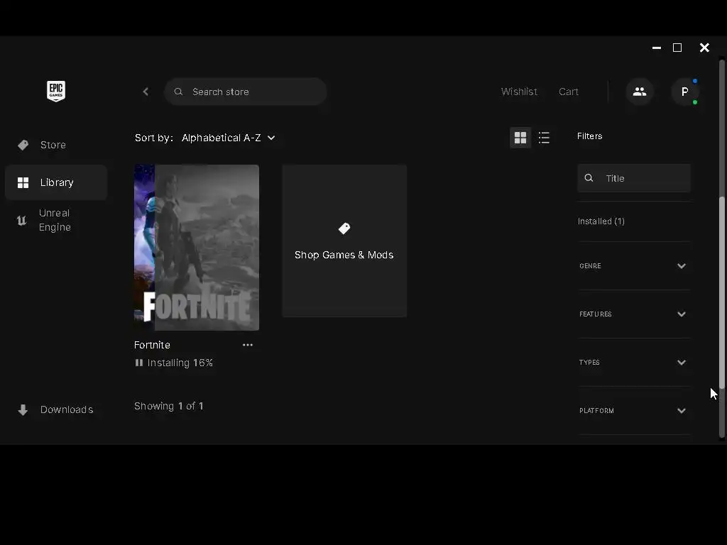Click the Installing 16% status text
The image size is (727, 545).
(180, 363)
